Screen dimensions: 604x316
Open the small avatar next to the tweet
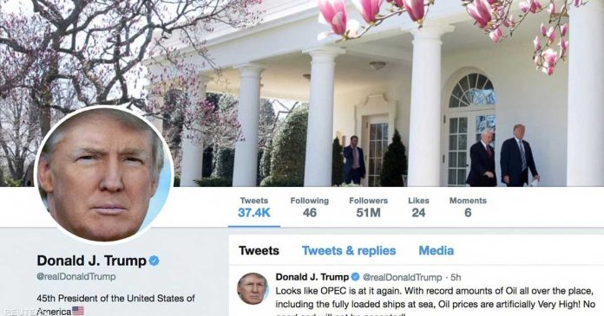tap(253, 288)
